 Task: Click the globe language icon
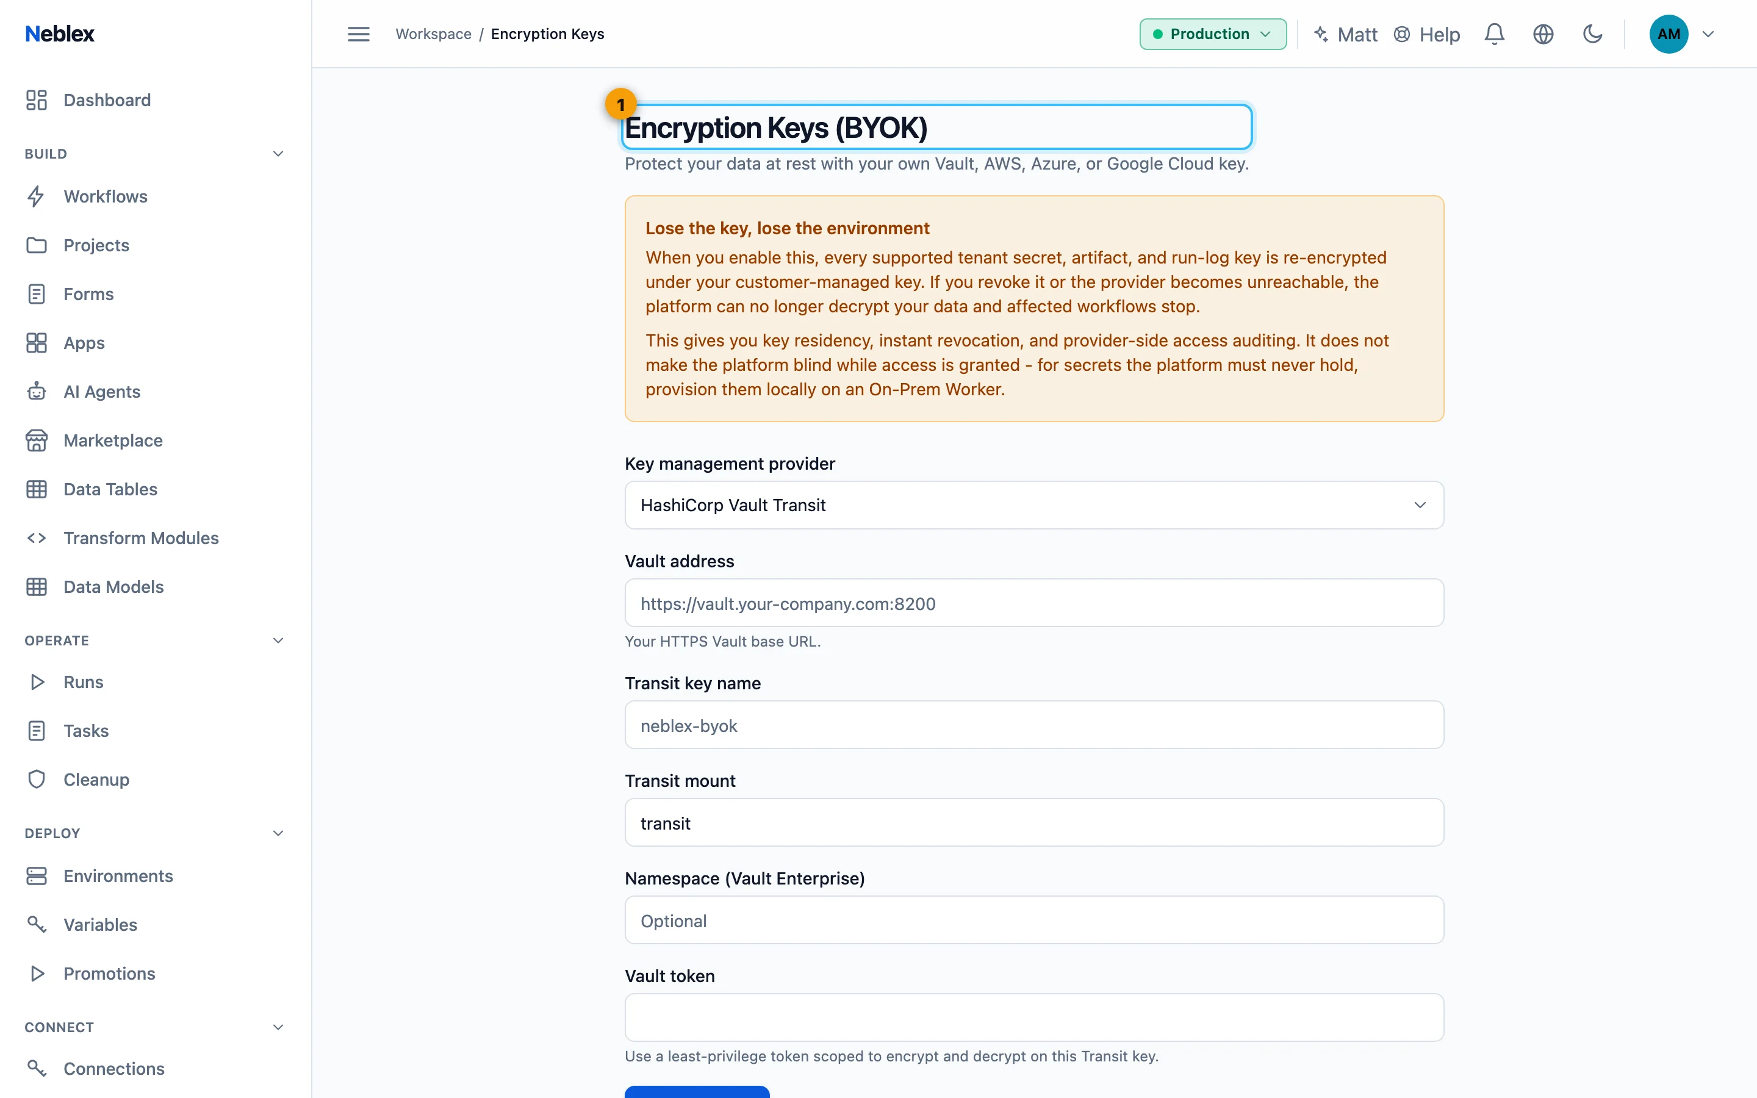(x=1543, y=34)
